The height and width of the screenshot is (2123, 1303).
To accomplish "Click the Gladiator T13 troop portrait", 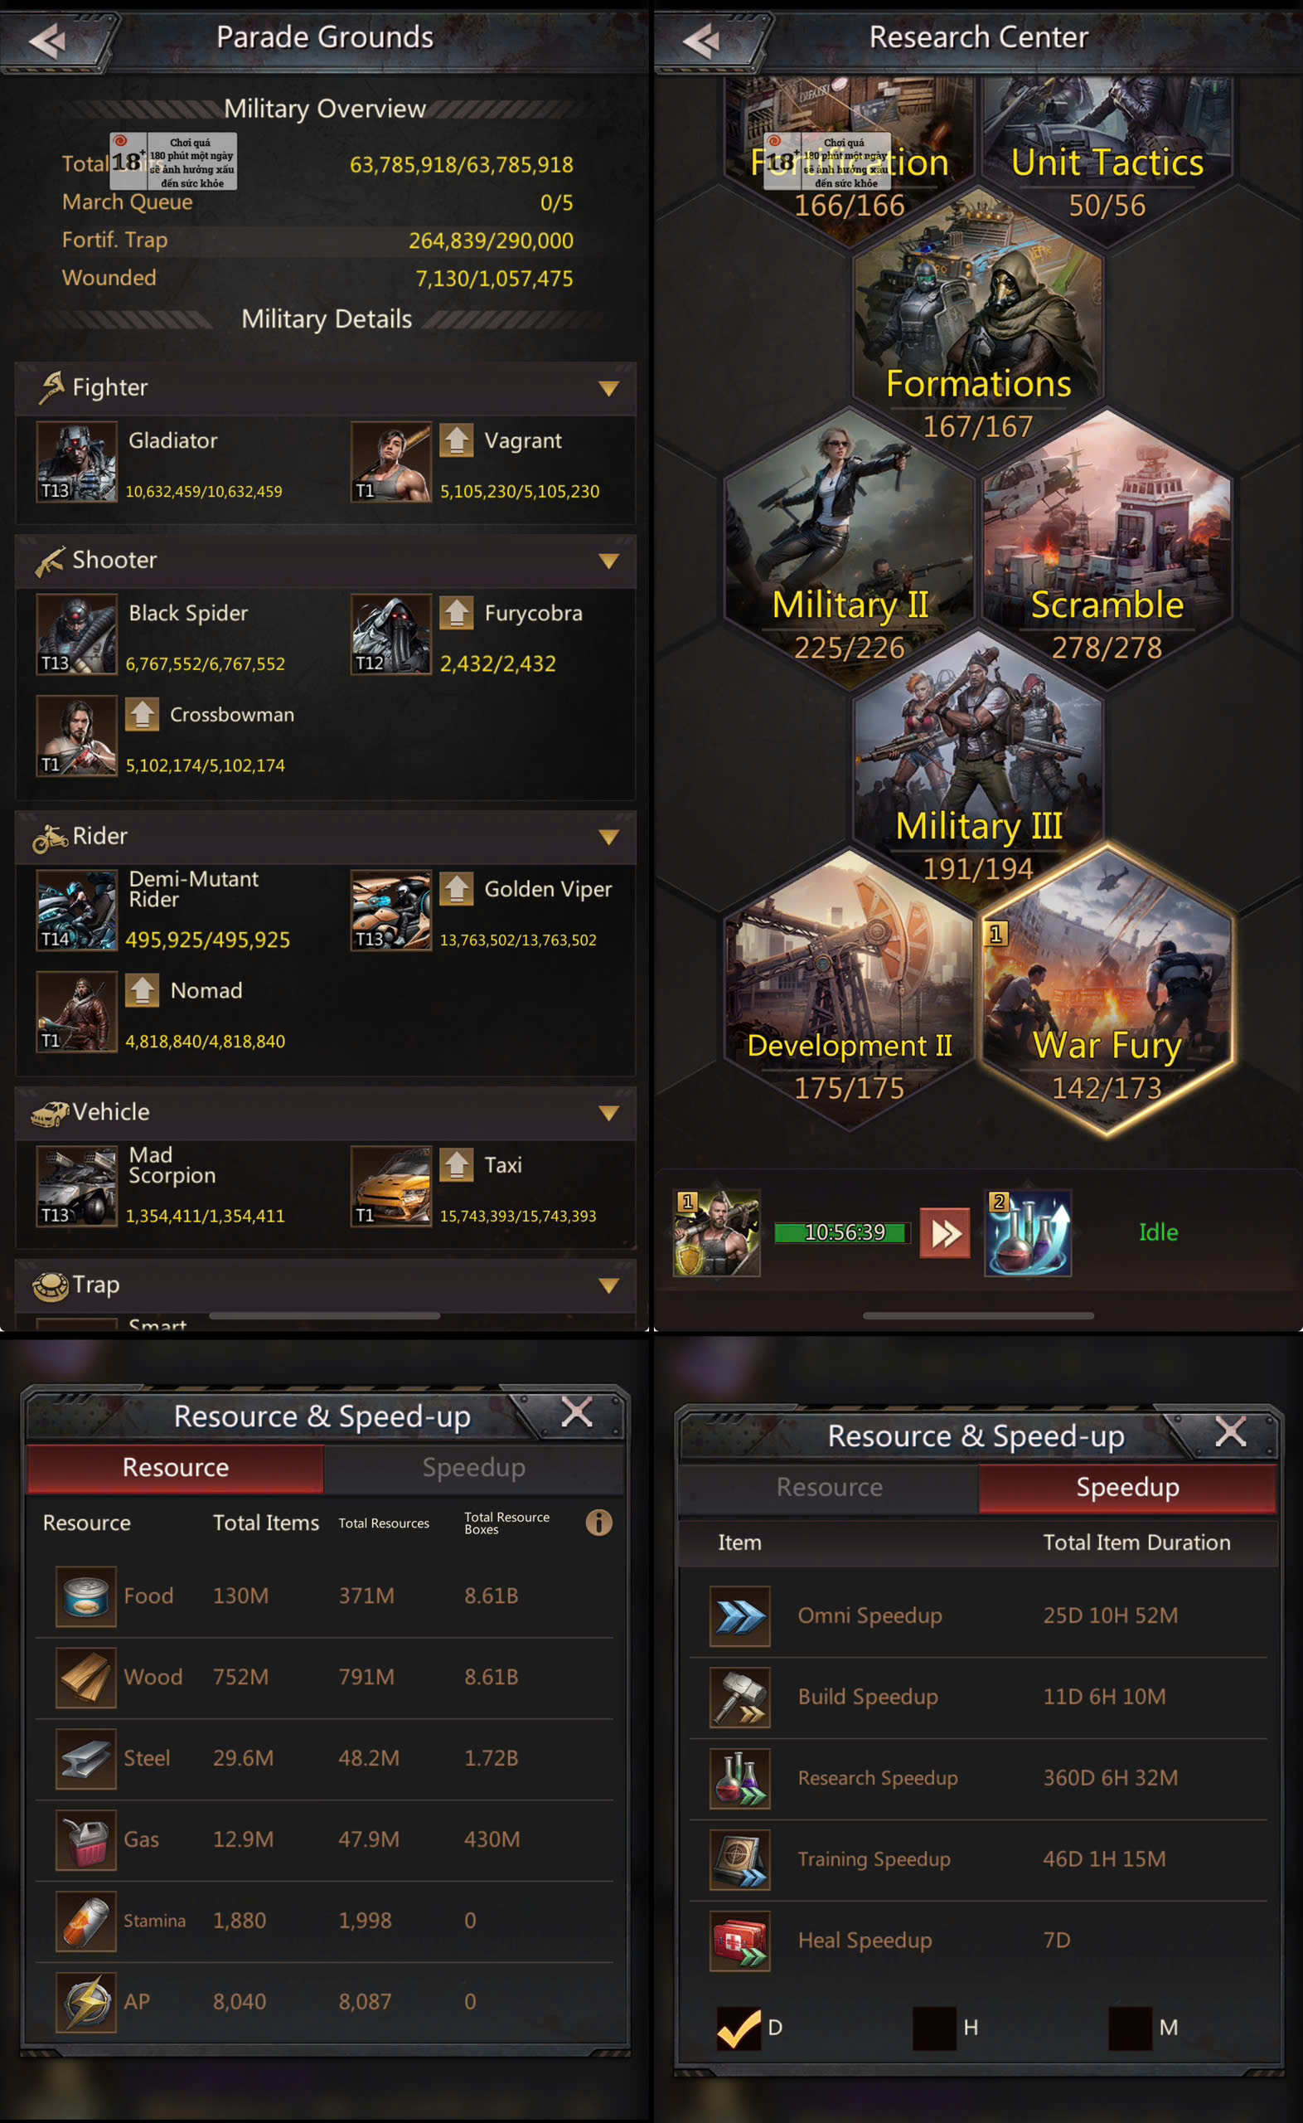I will click(x=77, y=461).
